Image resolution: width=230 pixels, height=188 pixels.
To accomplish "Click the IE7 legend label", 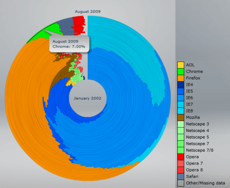I will (190, 104).
